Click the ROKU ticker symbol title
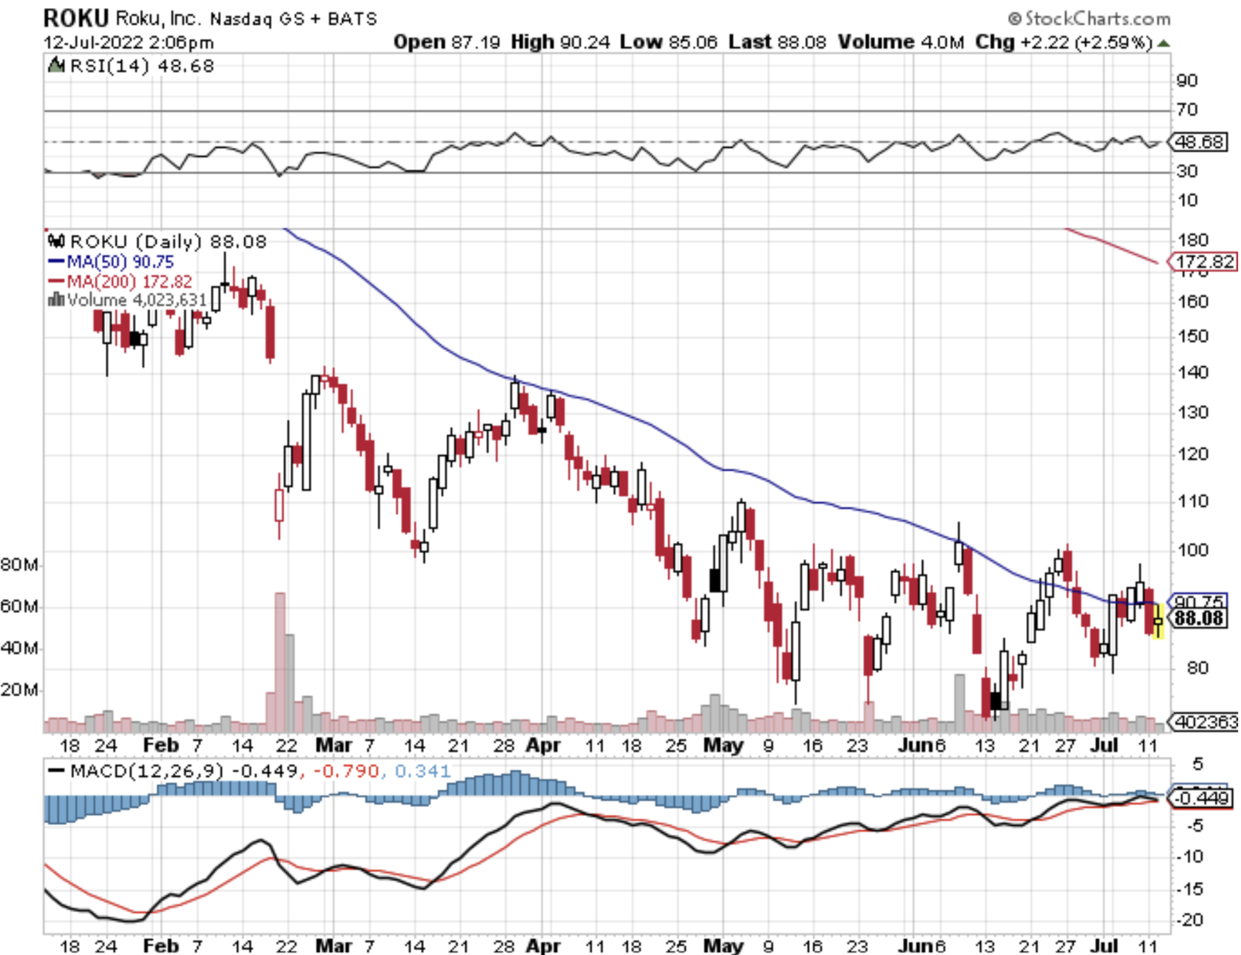Image resolution: width=1241 pixels, height=955 pixels. pos(76,18)
